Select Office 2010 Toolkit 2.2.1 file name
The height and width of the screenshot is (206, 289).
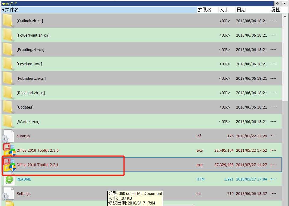coord(38,165)
